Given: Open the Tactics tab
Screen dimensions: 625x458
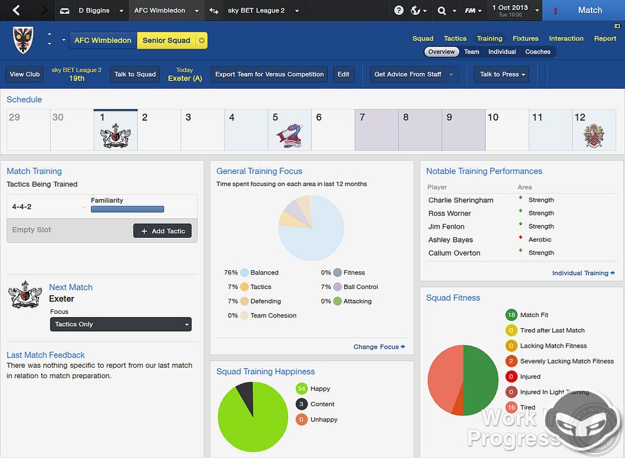Looking at the screenshot, I should point(455,38).
